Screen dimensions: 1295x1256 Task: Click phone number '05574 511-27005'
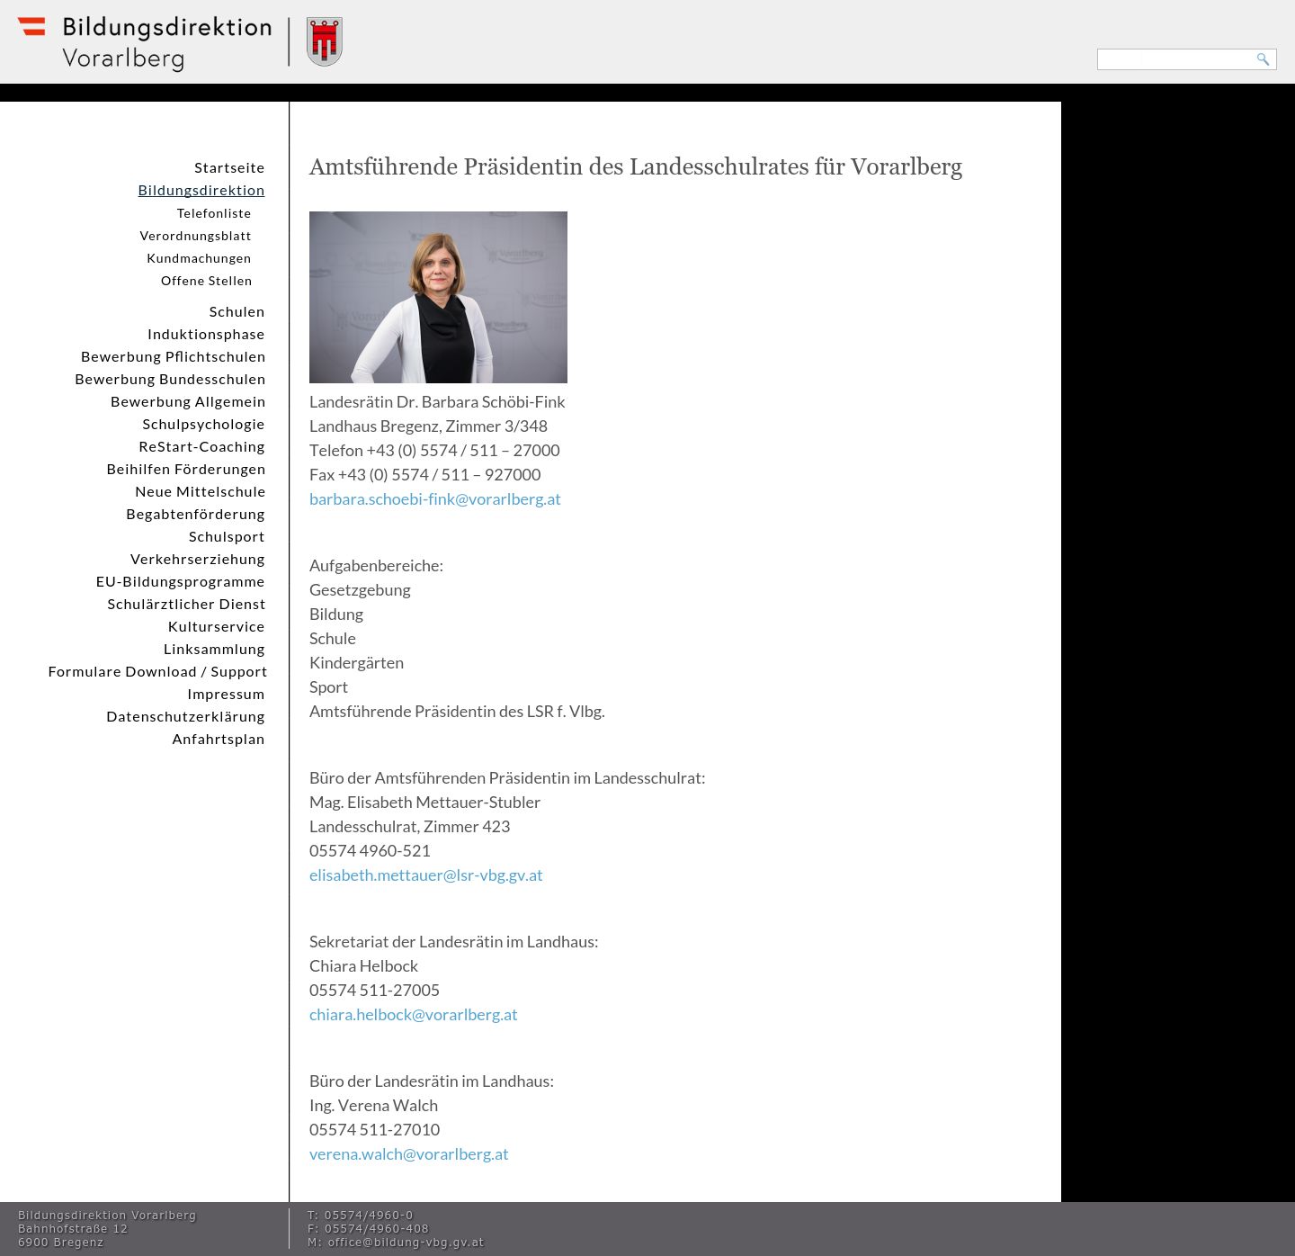pos(374,990)
